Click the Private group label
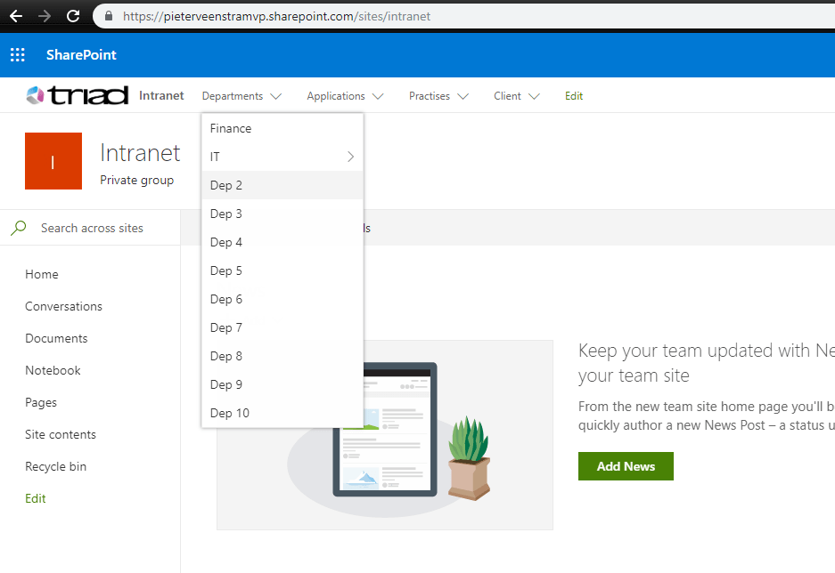 [x=137, y=181]
